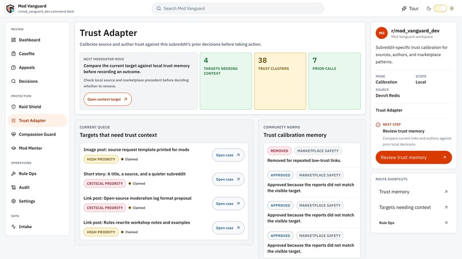Open the Dashboard page in sidebar
462x259 pixels.
(x=37, y=40)
